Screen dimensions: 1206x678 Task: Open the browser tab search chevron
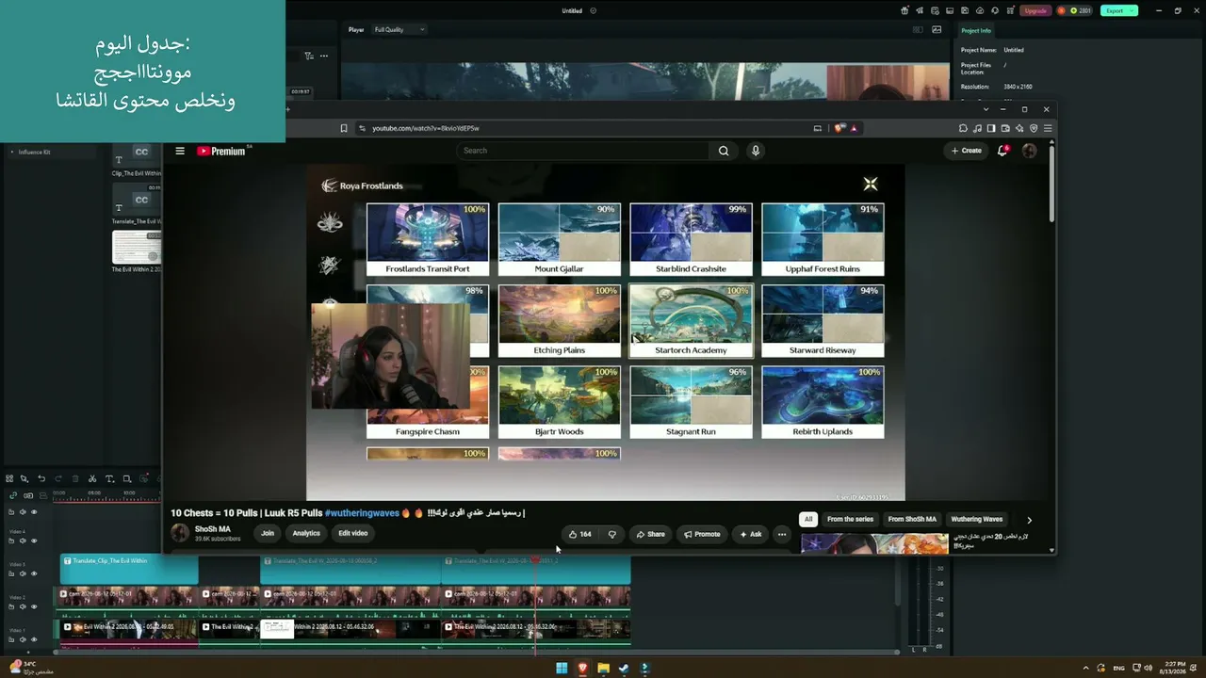[986, 109]
